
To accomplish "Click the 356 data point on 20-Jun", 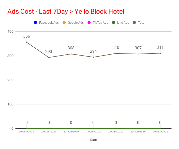I will pos(26,42).
